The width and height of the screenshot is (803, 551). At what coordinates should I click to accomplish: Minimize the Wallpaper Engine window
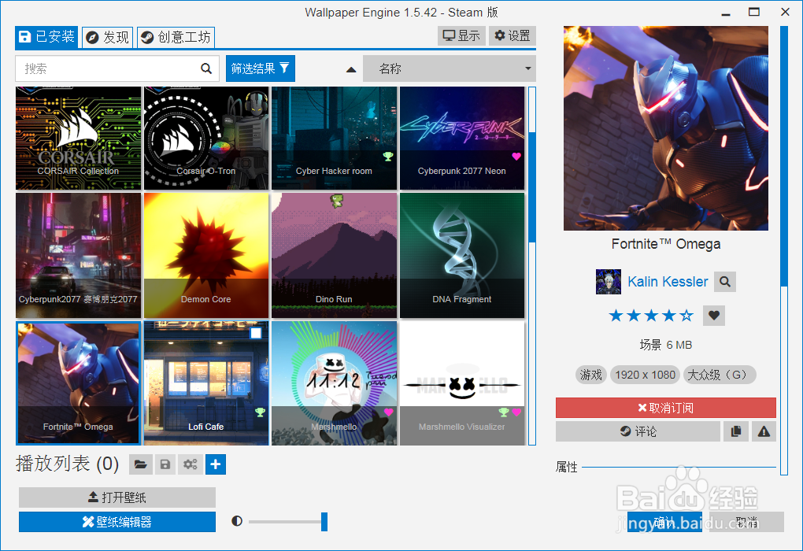726,13
